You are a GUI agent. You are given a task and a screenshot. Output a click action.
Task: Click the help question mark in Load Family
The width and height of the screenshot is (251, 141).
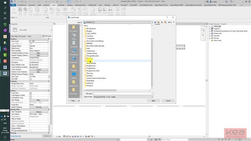click(x=167, y=17)
